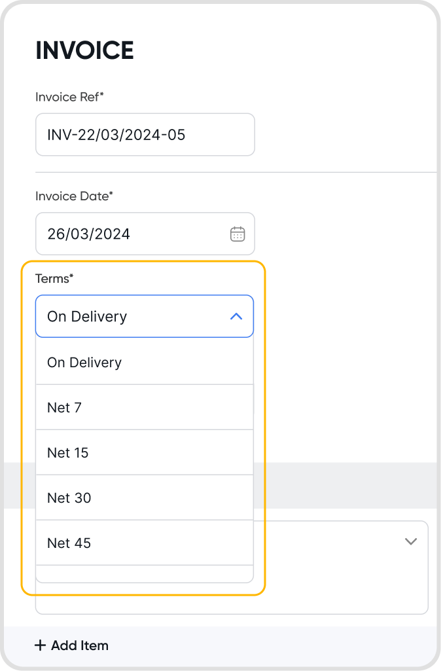
Task: Select the partially visible option below Net 45
Action: [144, 573]
